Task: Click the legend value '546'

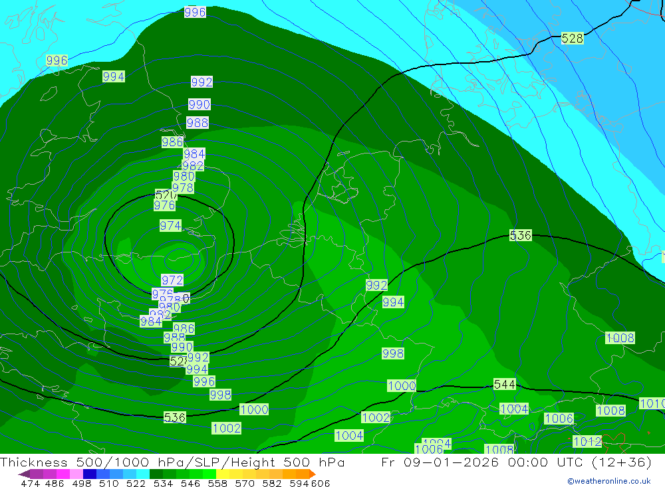Action: click(190, 483)
